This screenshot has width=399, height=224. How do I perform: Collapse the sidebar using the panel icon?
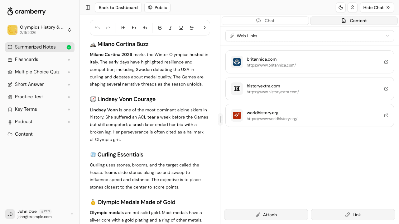[88, 7]
